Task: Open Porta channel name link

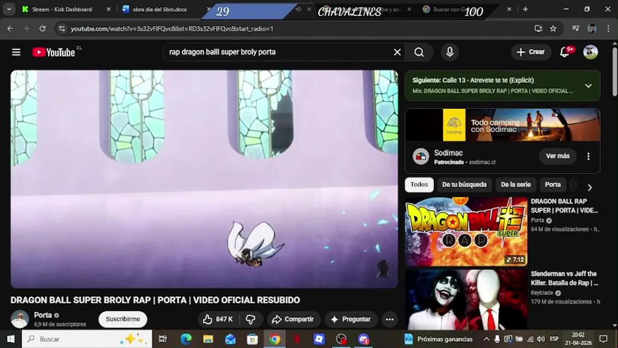Action: (x=43, y=315)
